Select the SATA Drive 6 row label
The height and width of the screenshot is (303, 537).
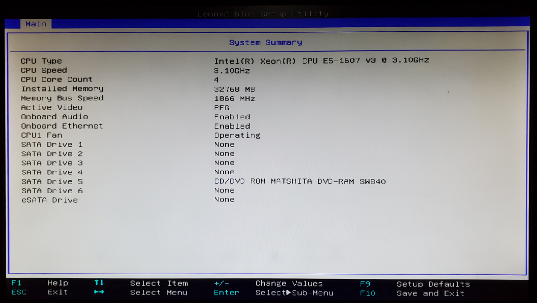pos(52,190)
